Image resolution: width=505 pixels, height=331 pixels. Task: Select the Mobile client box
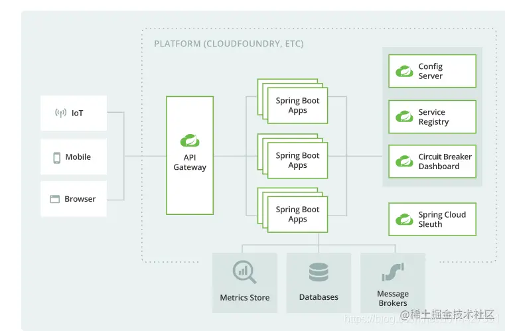(74, 157)
